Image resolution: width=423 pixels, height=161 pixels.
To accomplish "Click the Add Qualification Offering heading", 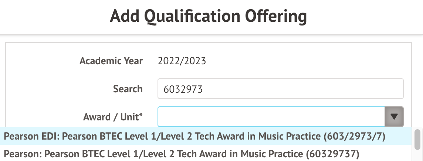I will pyautogui.click(x=208, y=17).
